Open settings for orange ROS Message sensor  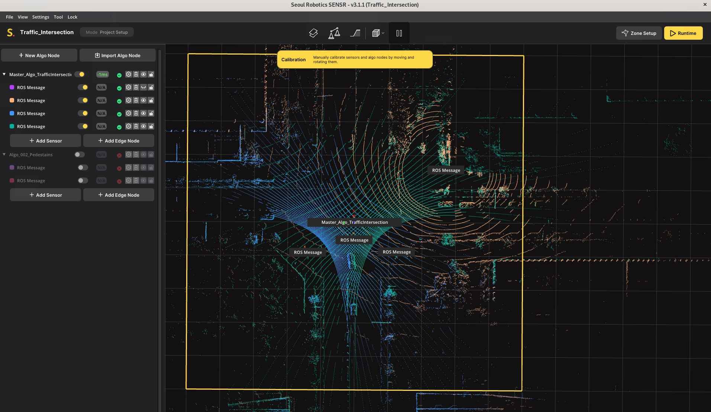pos(128,100)
